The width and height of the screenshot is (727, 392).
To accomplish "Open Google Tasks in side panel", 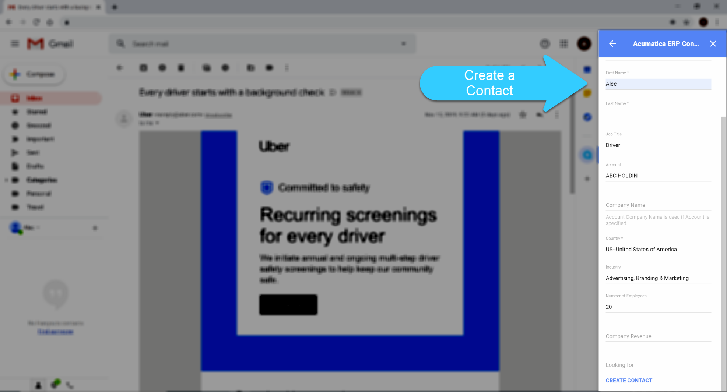I will [587, 117].
